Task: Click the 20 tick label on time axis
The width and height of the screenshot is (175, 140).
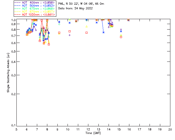Action: (x=170, y=129)
